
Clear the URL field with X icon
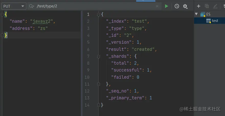coord(157,6)
